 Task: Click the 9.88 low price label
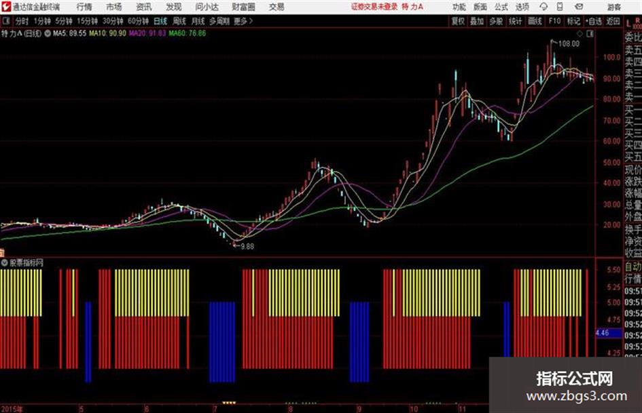(247, 247)
